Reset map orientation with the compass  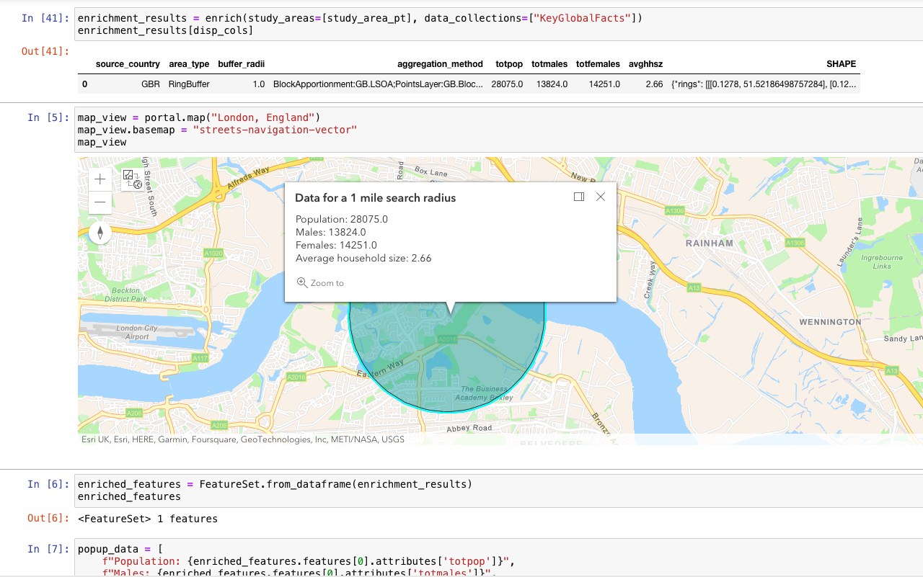point(100,232)
